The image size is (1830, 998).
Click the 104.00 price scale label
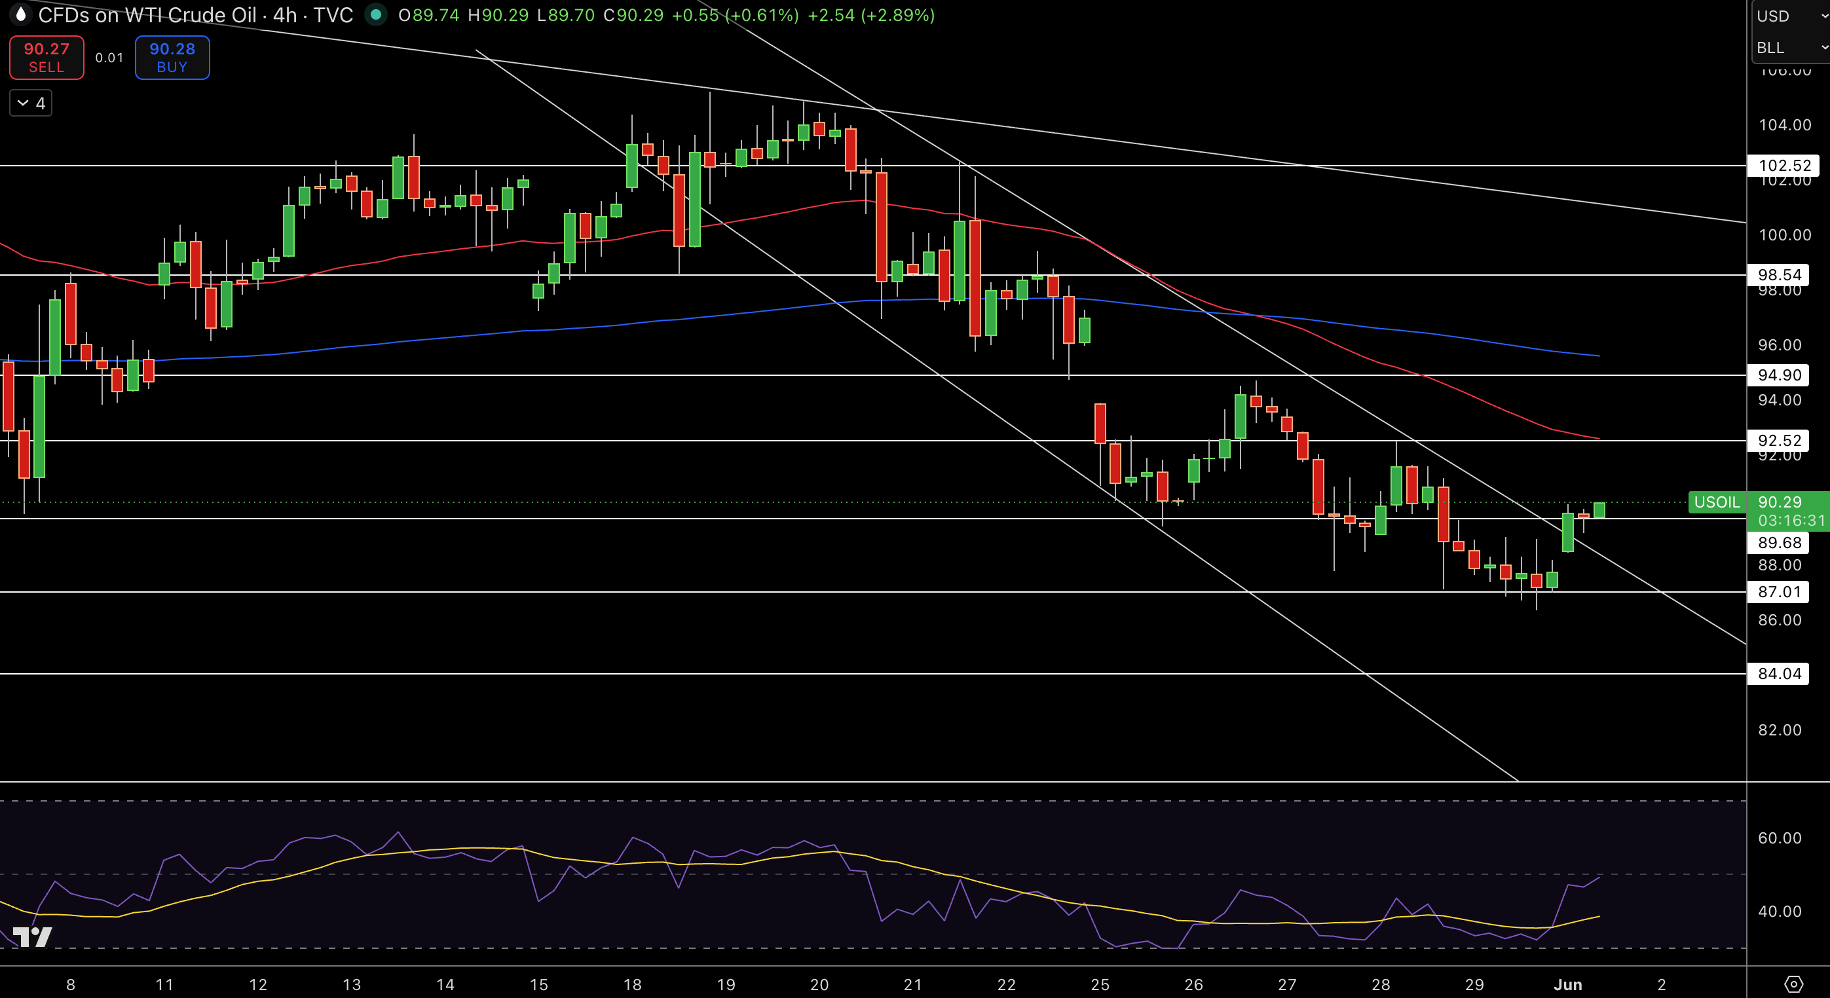(1785, 125)
